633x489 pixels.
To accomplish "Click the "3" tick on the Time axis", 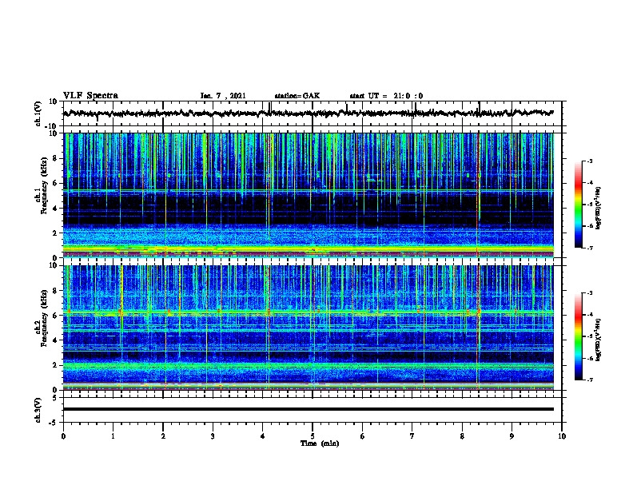I will (213, 436).
